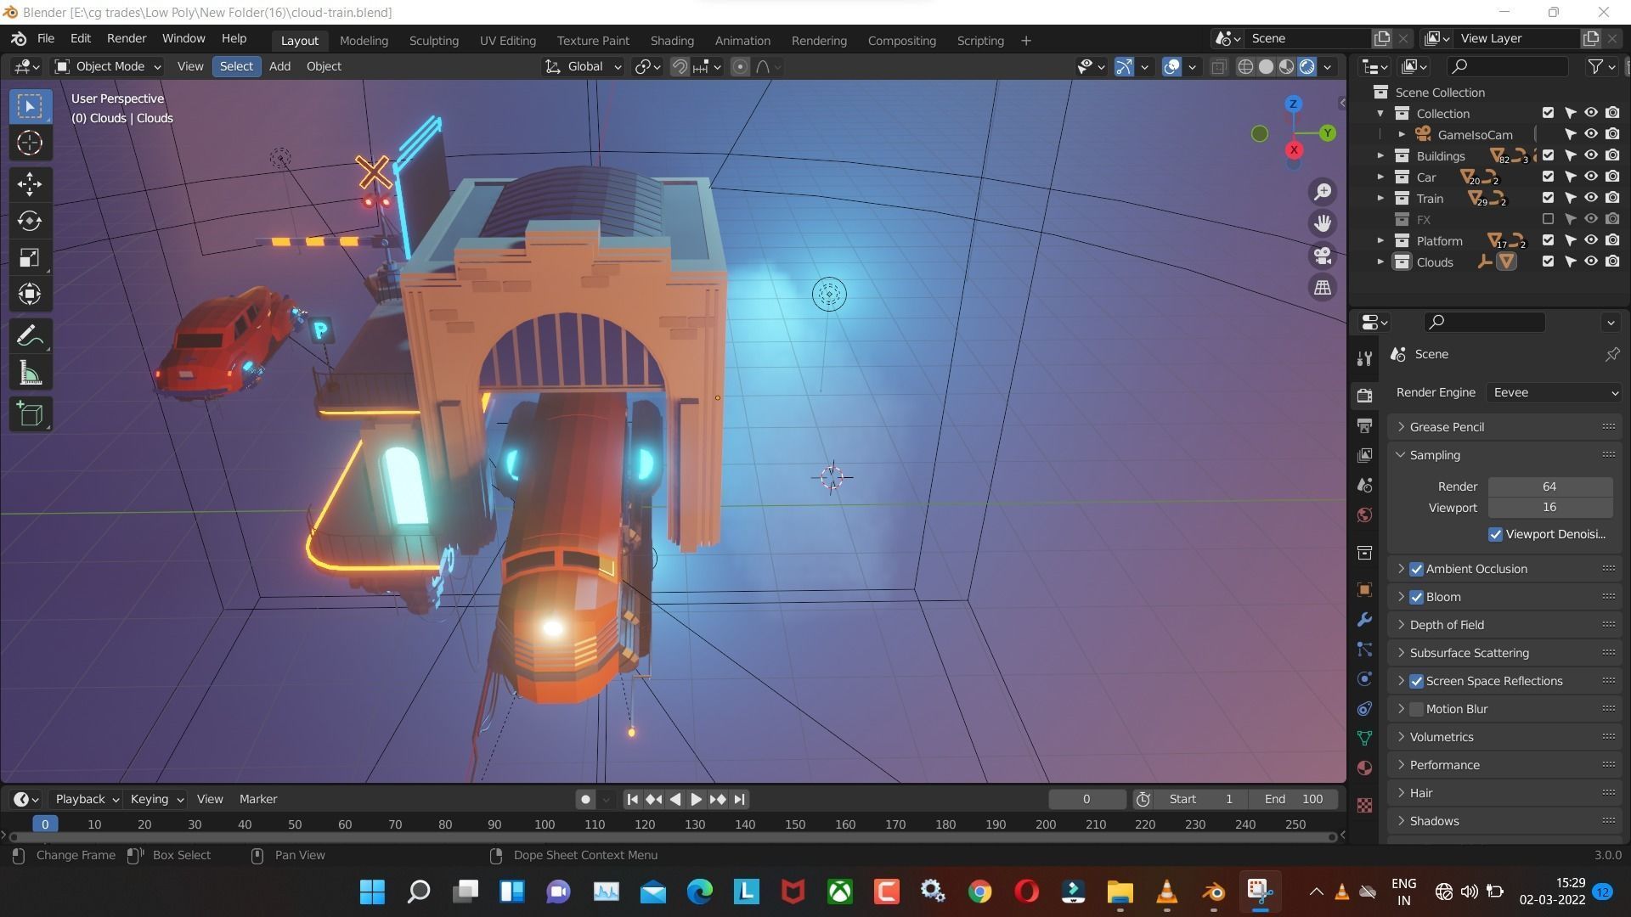This screenshot has width=1631, height=917.
Task: Activate the Rotate tool
Action: pos(30,221)
